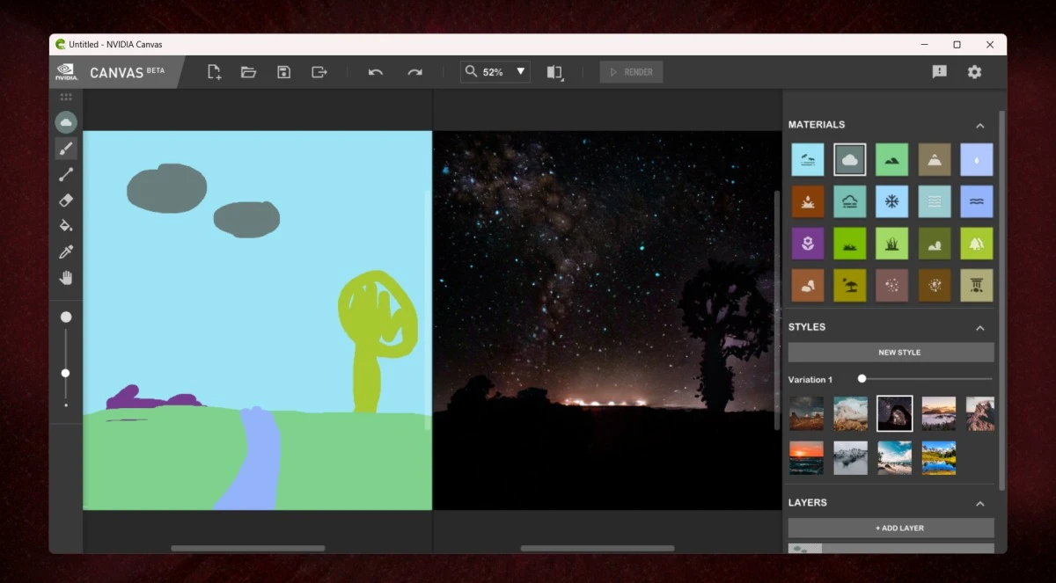This screenshot has width=1056, height=583.
Task: Click the Export image icon
Action: tap(319, 72)
